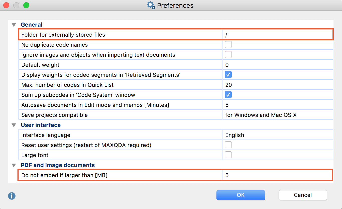Select 'Do not embed if larger than [MB]' label
342x209 pixels.
[x=64, y=175]
